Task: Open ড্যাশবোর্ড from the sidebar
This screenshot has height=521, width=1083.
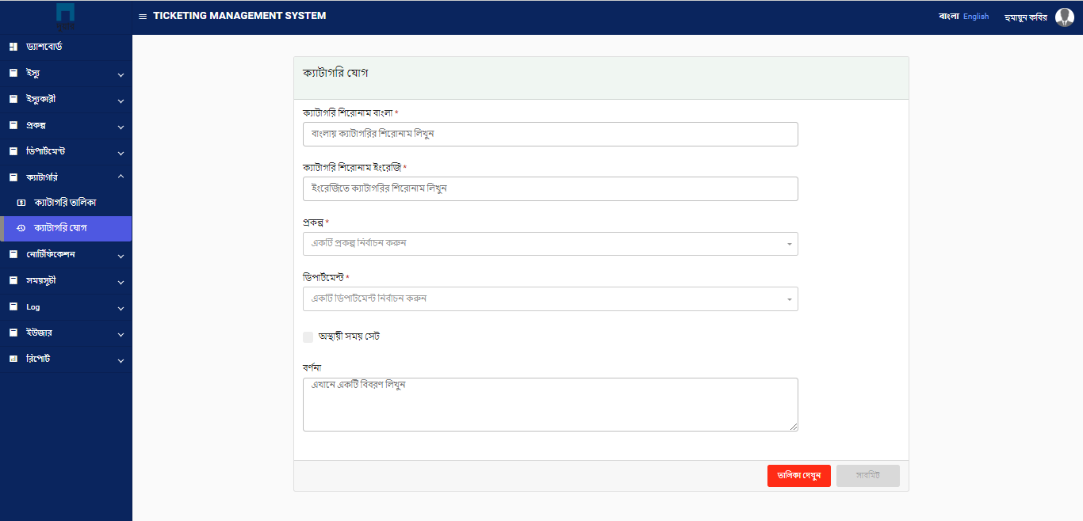Action: pos(66,48)
